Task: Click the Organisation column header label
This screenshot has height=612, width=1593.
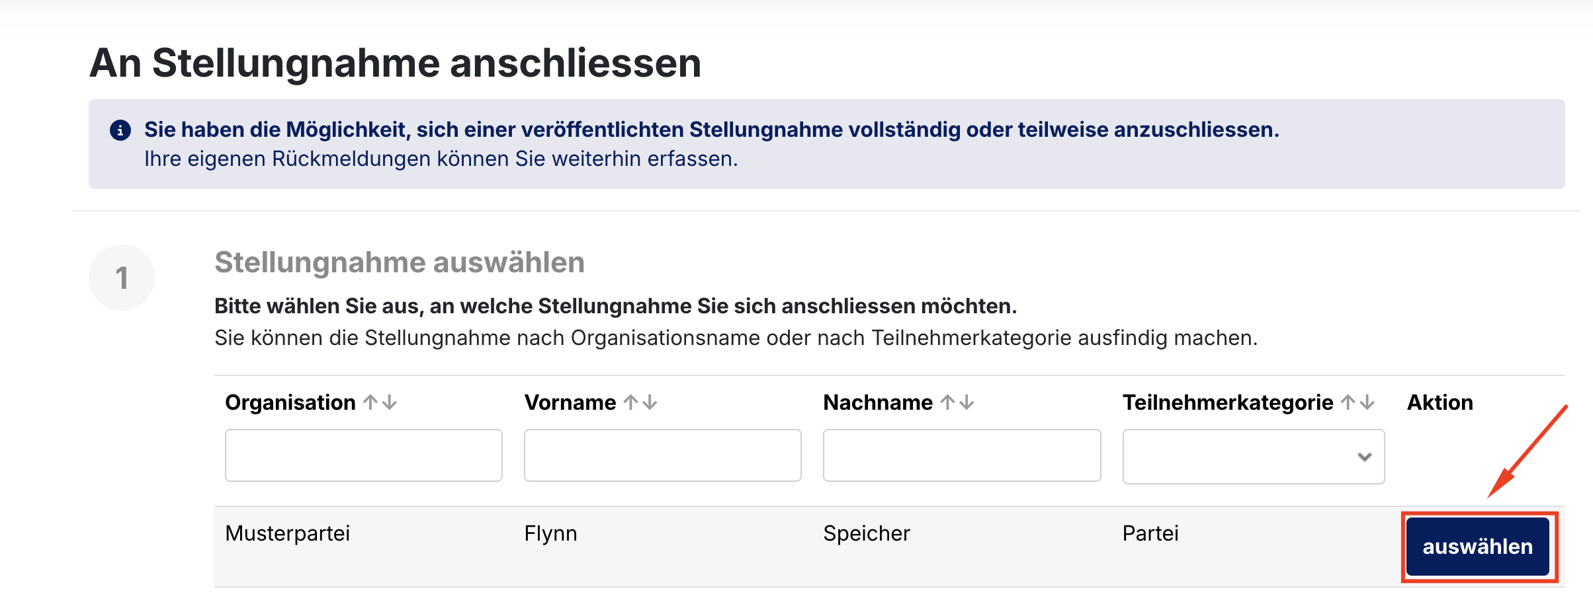Action: tap(290, 402)
